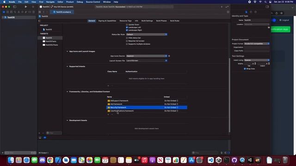Open GitHub Desktop from the Dock

234,160
